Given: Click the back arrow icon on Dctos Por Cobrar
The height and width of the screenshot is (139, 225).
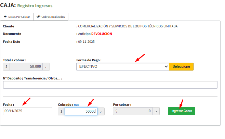Looking at the screenshot, I should (x=5, y=16).
